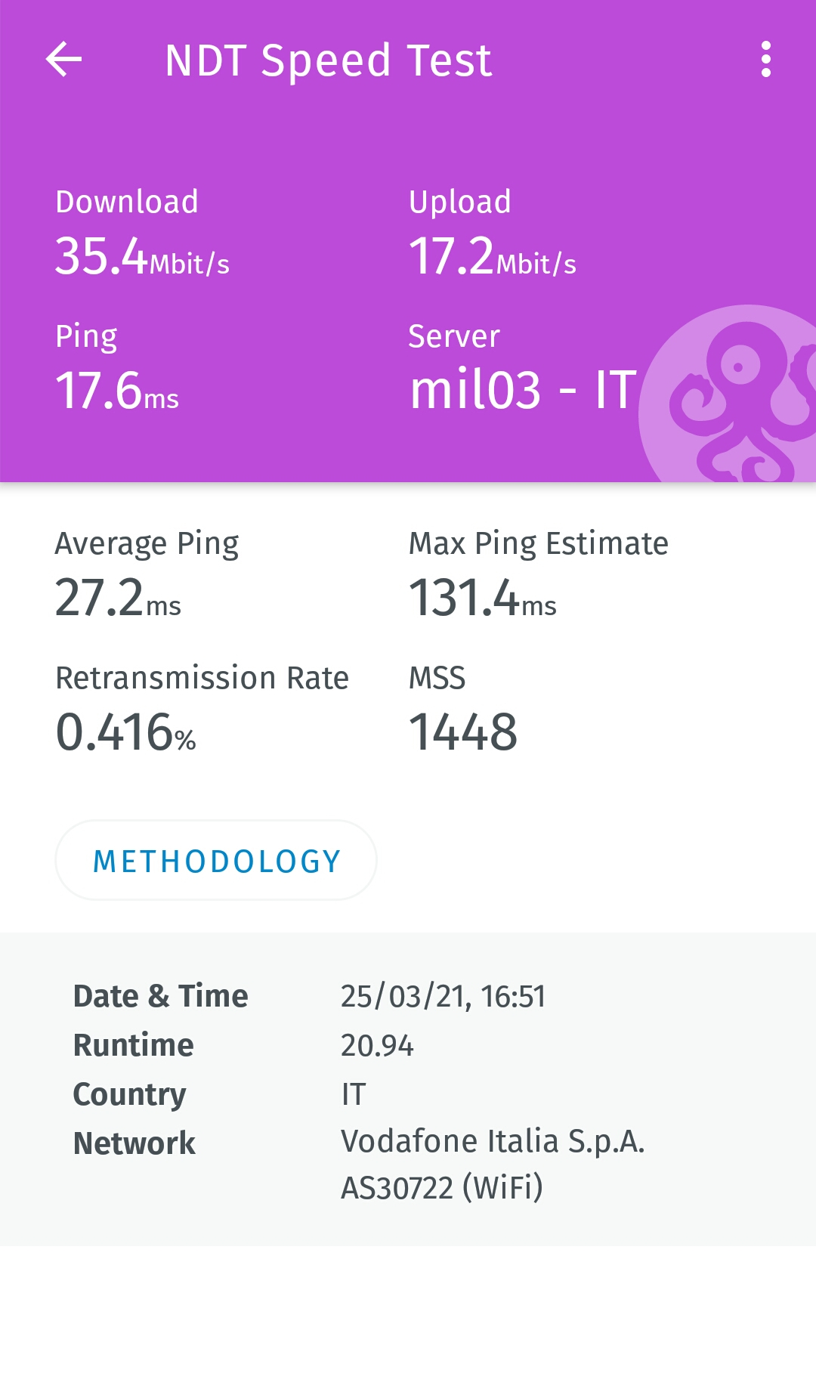Image resolution: width=816 pixels, height=1392 pixels.
Task: Tap the 131.4 ms max ping estimate
Action: 482,598
